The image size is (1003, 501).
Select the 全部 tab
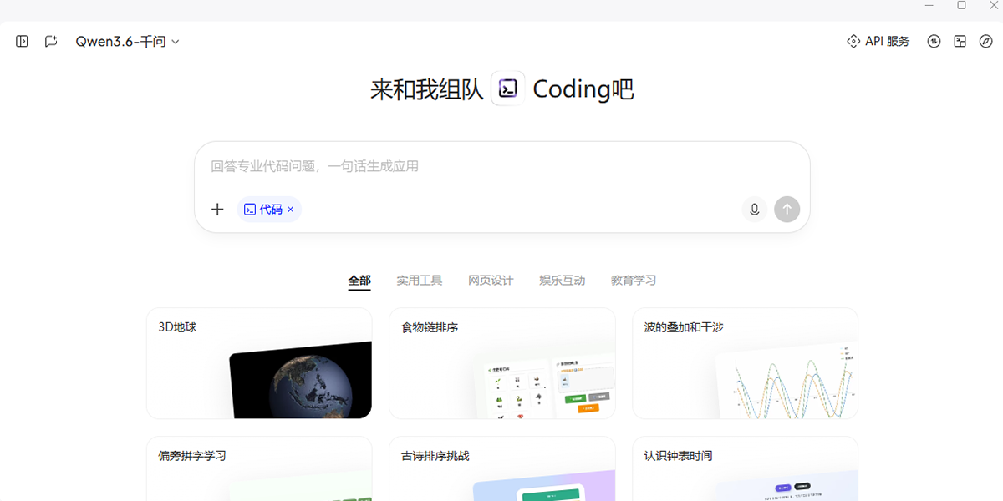click(359, 281)
